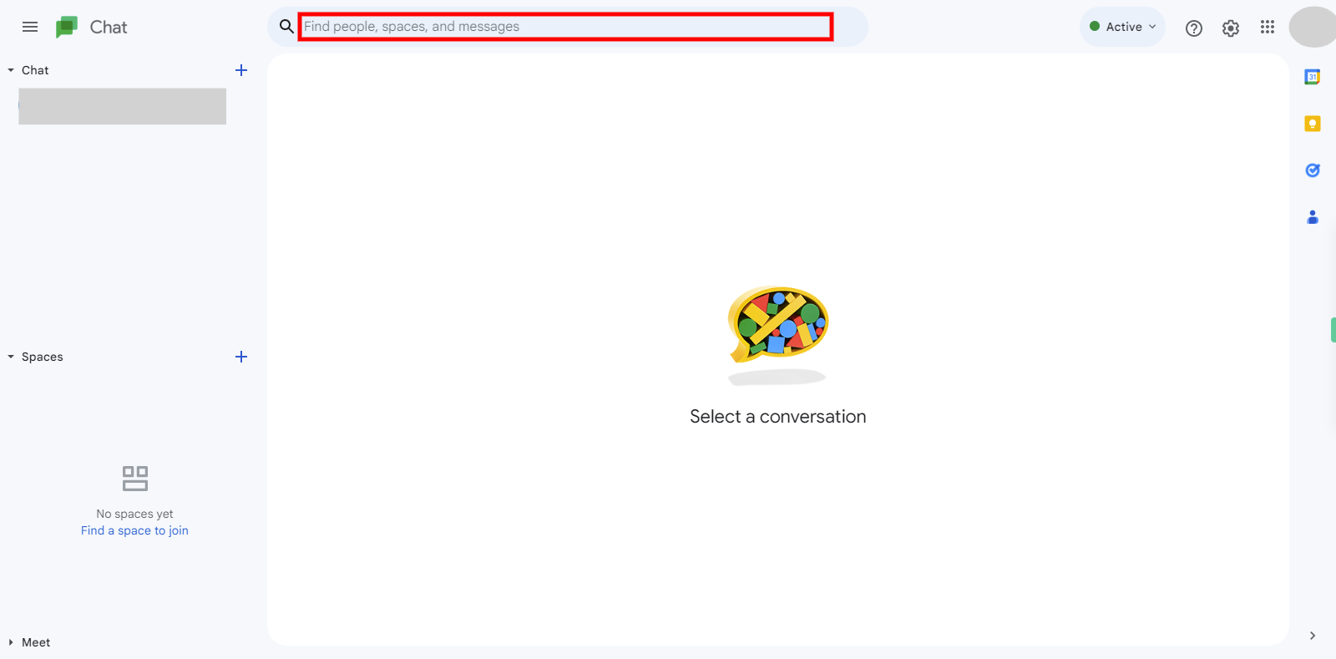
Task: Collapse the Spaces section
Action: tap(11, 357)
